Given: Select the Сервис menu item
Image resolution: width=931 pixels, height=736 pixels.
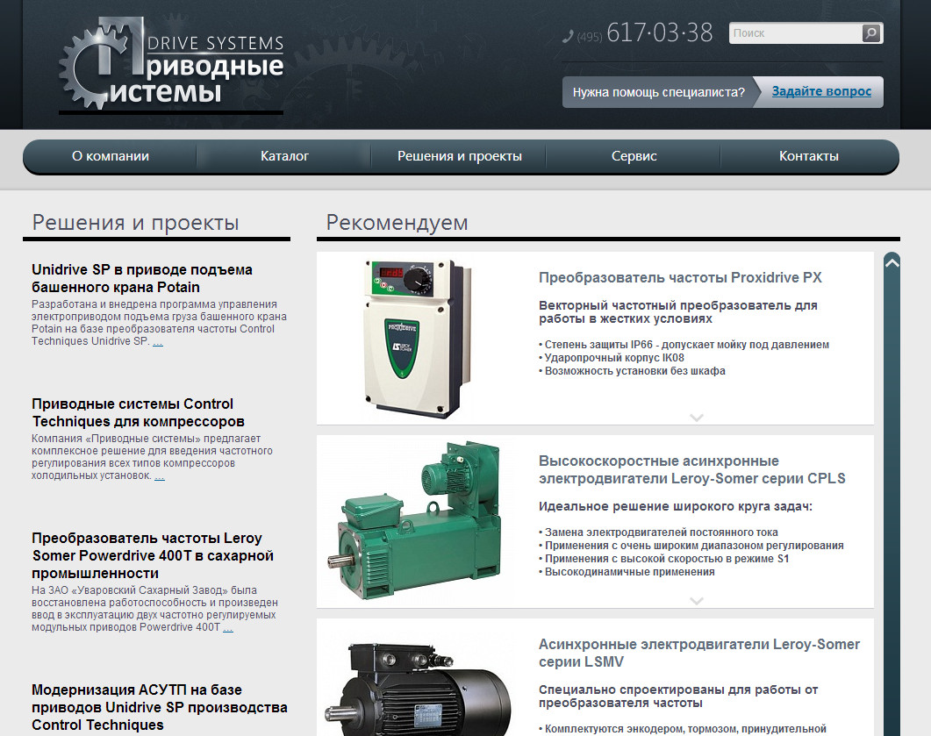Looking at the screenshot, I should point(634,156).
